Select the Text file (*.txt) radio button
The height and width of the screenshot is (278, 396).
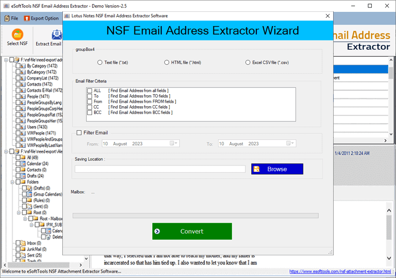pos(100,63)
